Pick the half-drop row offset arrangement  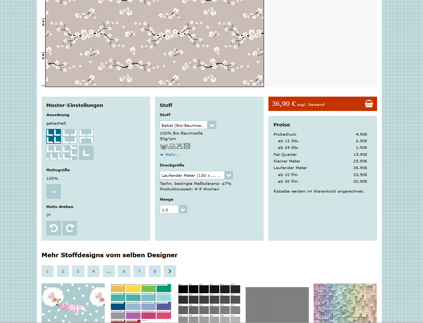click(54, 153)
